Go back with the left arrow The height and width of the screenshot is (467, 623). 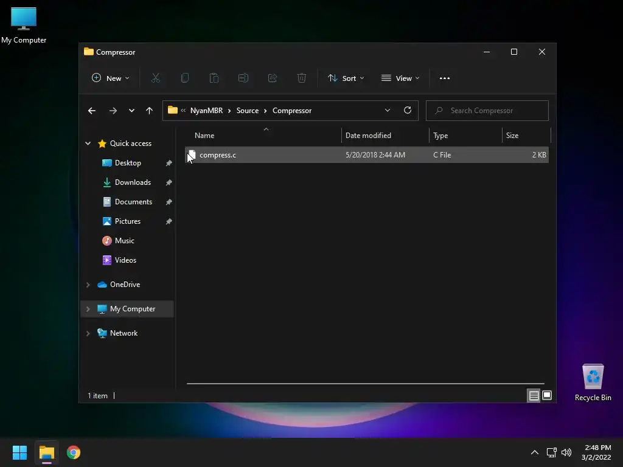click(92, 111)
